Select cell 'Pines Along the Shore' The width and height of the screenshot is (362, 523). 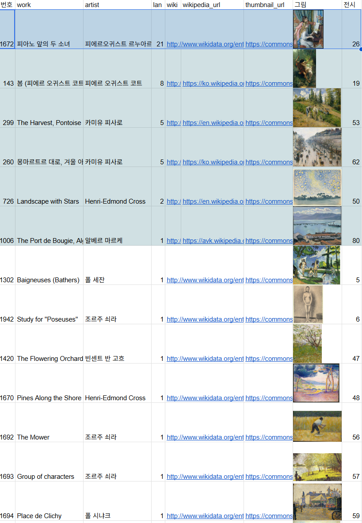click(50, 383)
